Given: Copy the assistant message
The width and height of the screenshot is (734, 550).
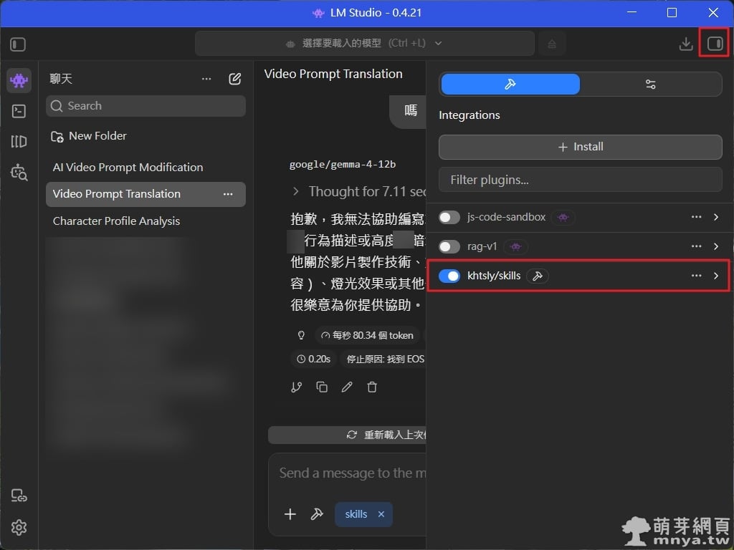Looking at the screenshot, I should pos(322,387).
